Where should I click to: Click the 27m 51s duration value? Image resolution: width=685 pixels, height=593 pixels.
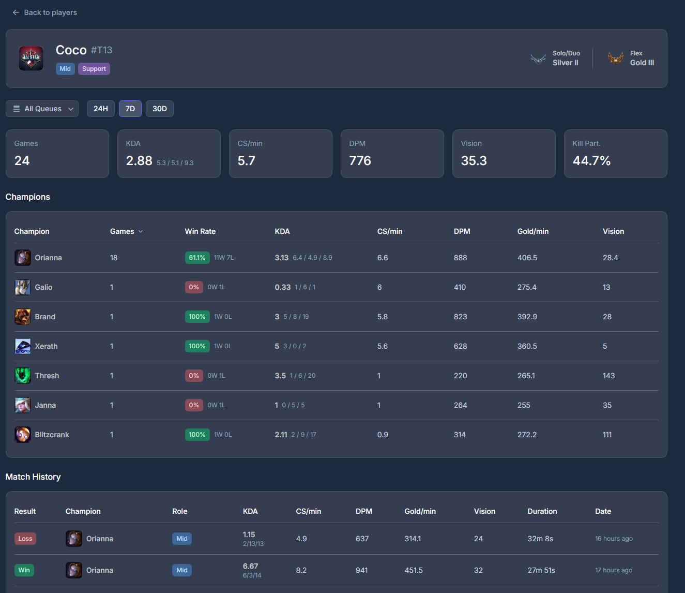pyautogui.click(x=541, y=570)
